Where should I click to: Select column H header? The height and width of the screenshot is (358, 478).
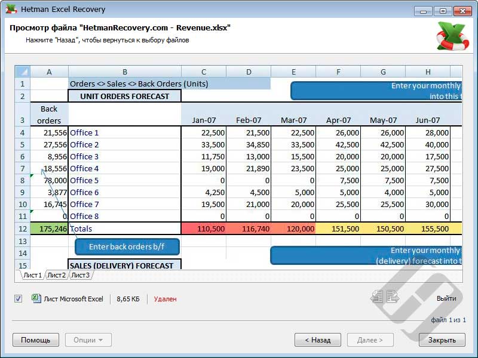pos(428,72)
